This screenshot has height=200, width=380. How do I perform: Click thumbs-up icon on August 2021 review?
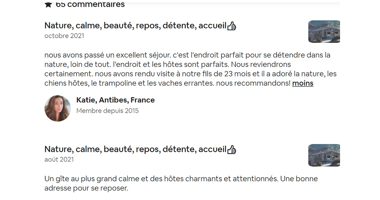coord(232,149)
